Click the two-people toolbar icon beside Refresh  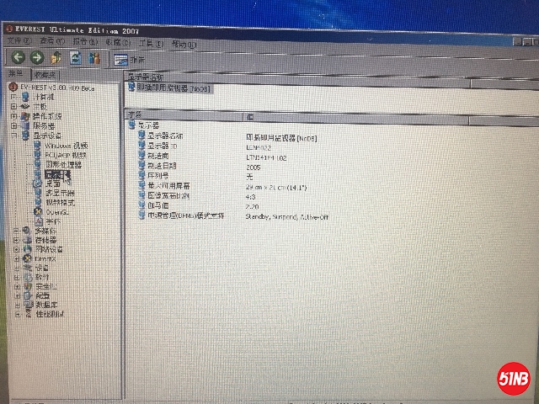pos(93,58)
